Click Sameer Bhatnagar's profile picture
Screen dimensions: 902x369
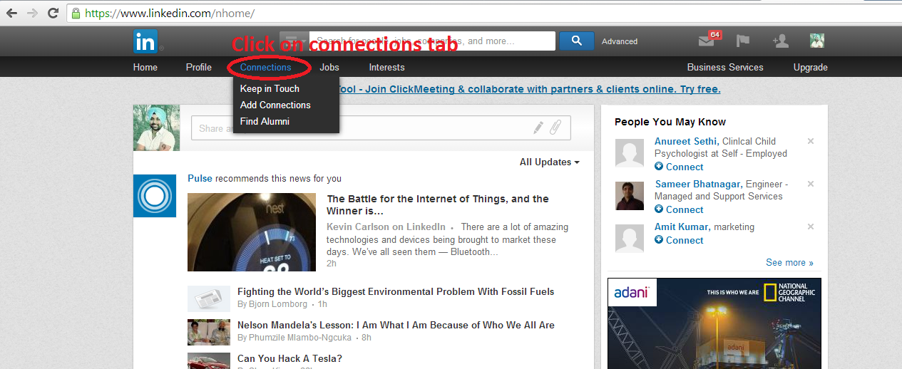coord(630,195)
